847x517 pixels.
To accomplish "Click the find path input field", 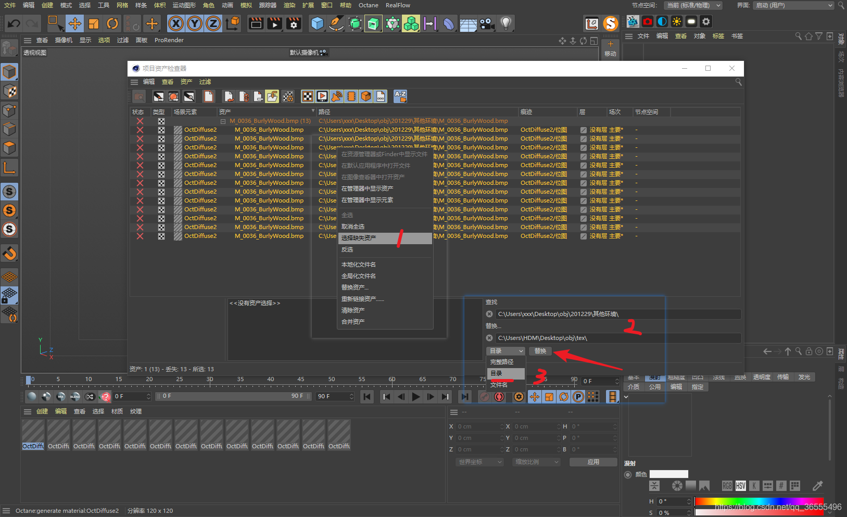I will pyautogui.click(x=618, y=314).
